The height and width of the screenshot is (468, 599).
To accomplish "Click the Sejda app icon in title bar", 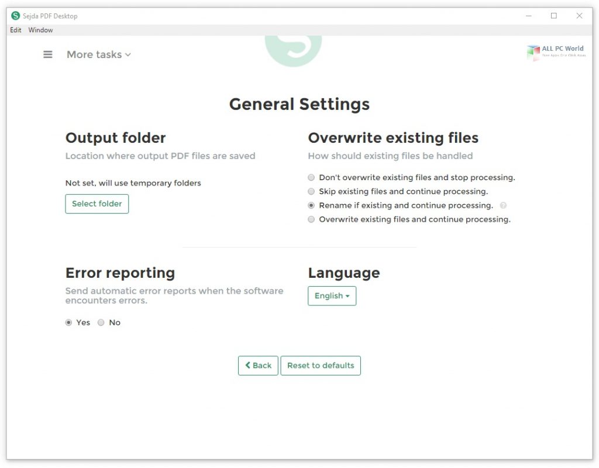I will point(15,16).
